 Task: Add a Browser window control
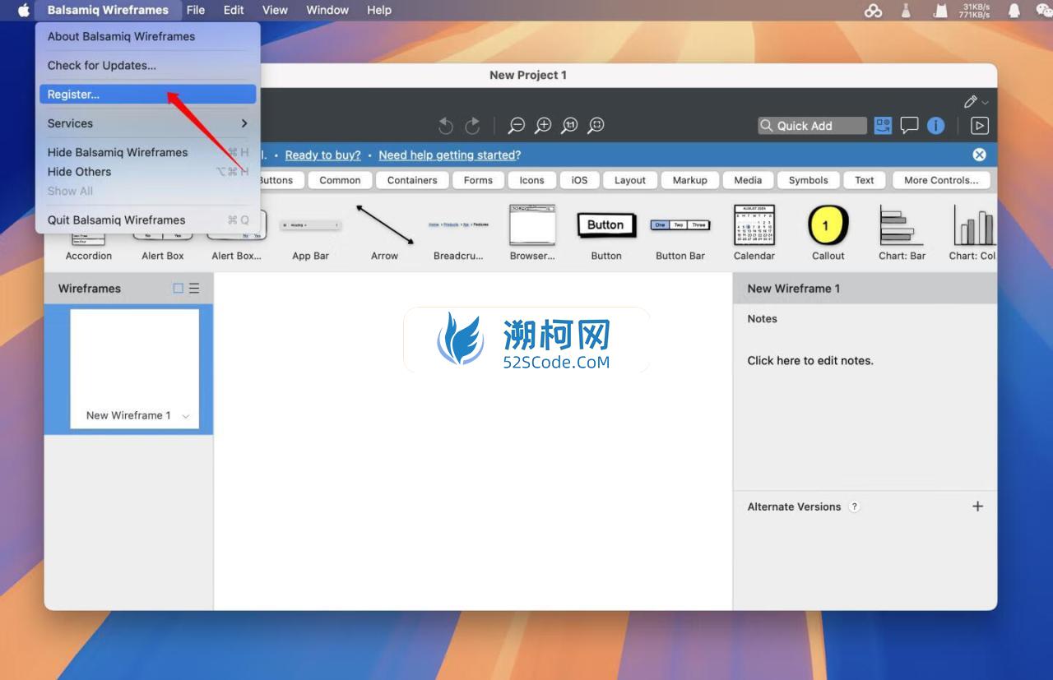tap(532, 234)
